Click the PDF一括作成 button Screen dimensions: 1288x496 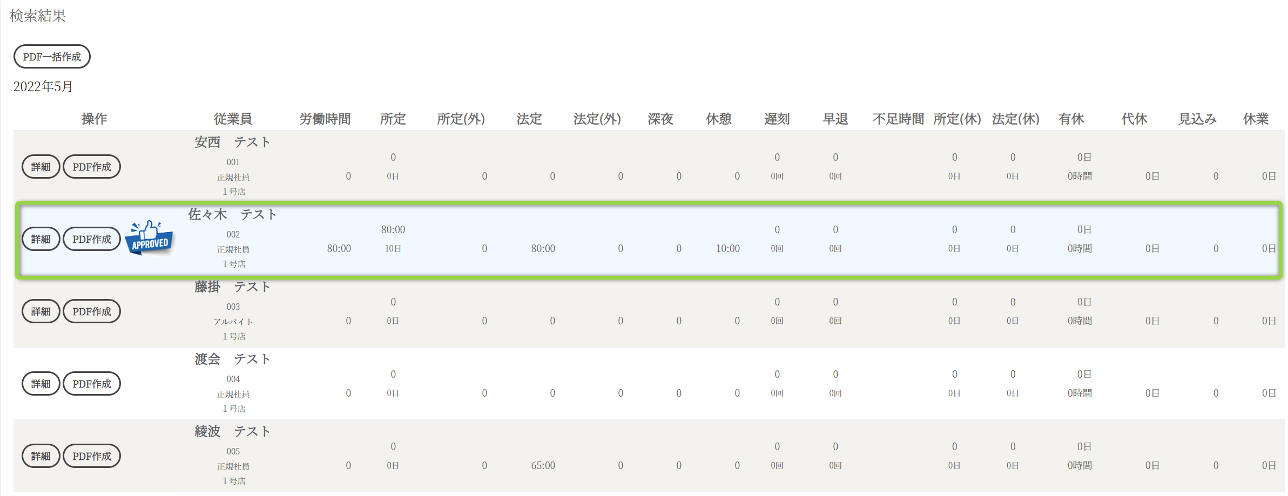click(52, 57)
